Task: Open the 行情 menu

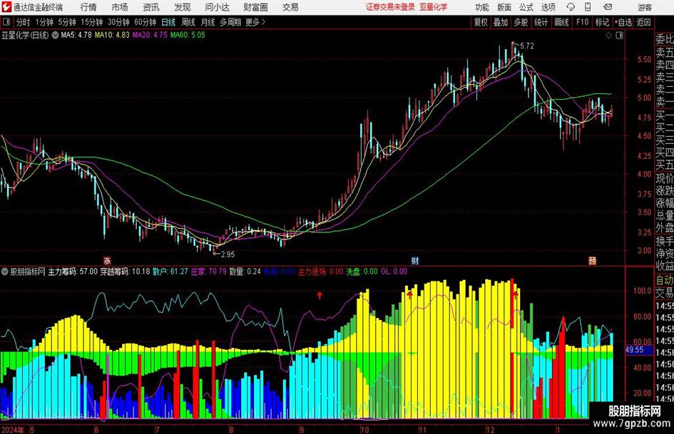Action: click(88, 7)
